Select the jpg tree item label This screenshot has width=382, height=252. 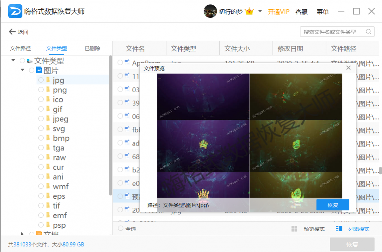59,80
